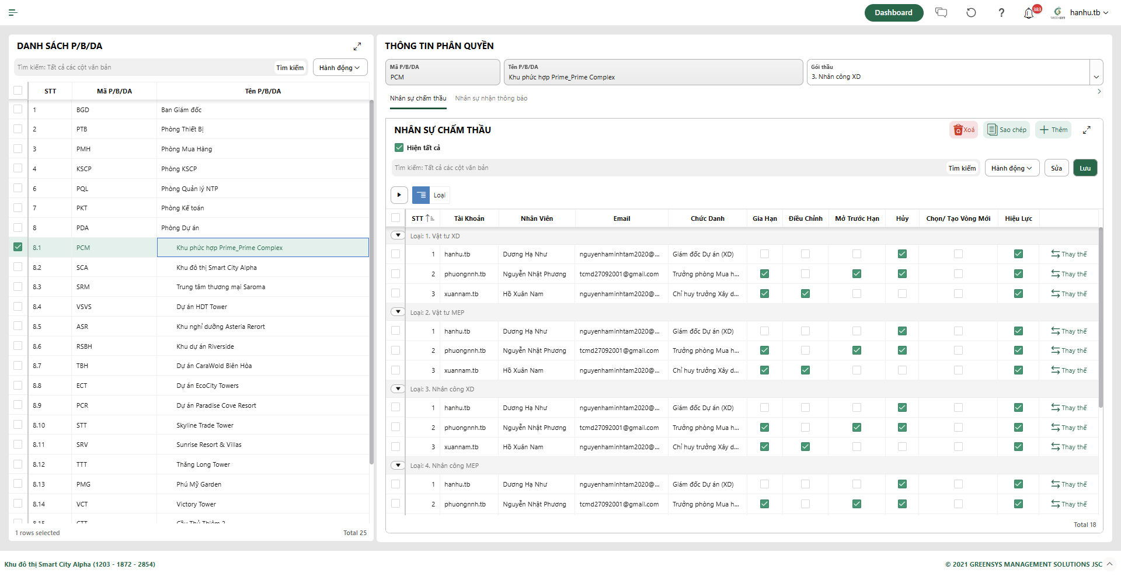Viewport: 1121px width, 576px height.
Task: Collapse the Loại: 3. Nhân công XD group
Action: coord(398,388)
